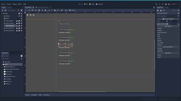Open the canvas Layout menu
The height and width of the screenshot is (101, 181).
pos(72,10)
